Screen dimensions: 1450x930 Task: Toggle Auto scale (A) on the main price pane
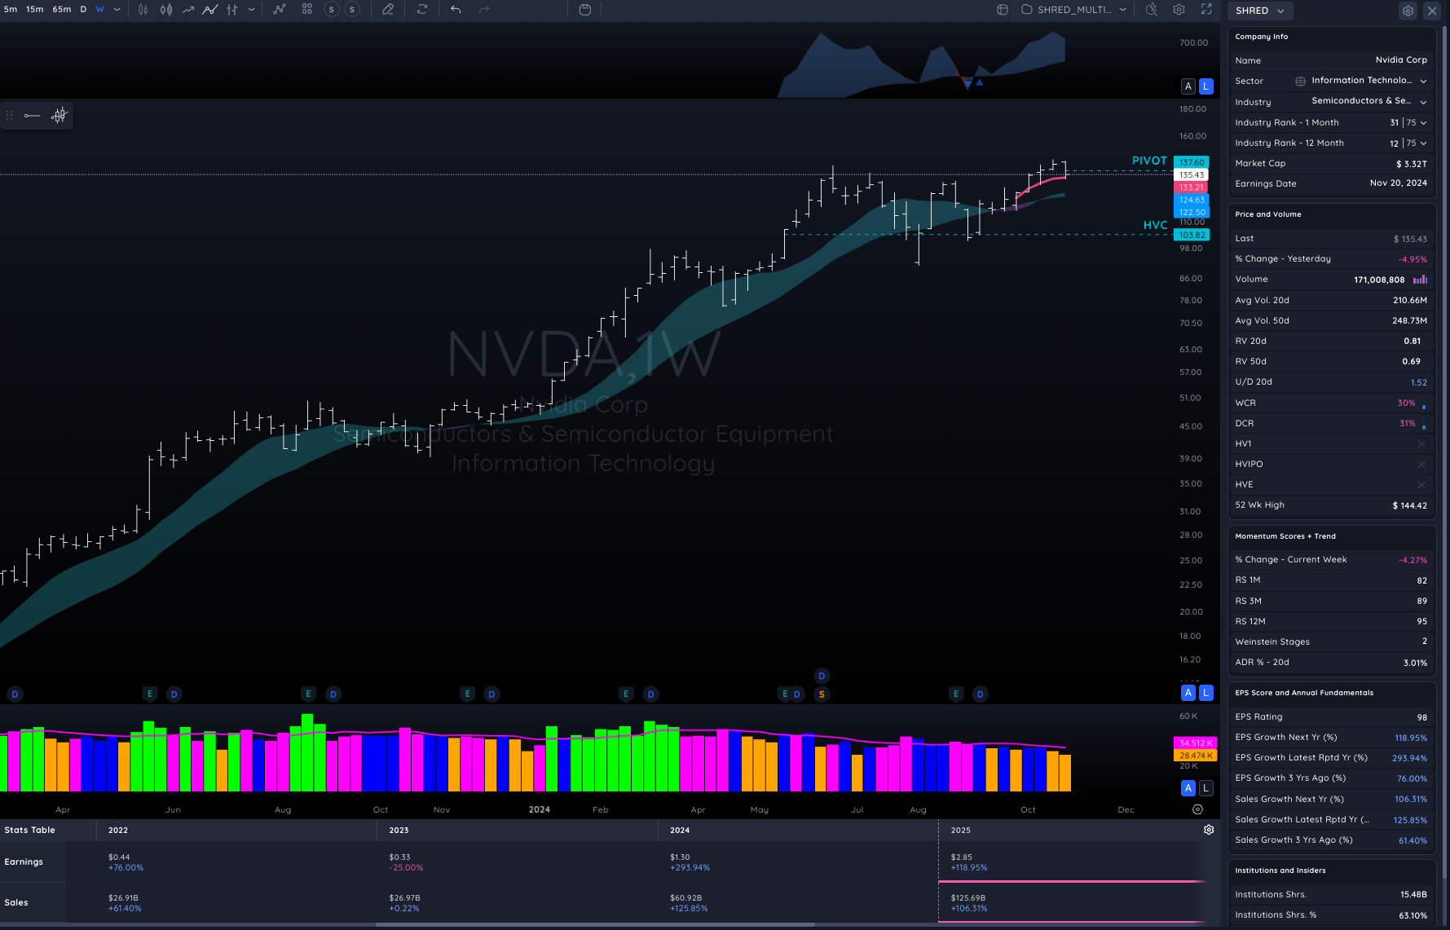1188,693
